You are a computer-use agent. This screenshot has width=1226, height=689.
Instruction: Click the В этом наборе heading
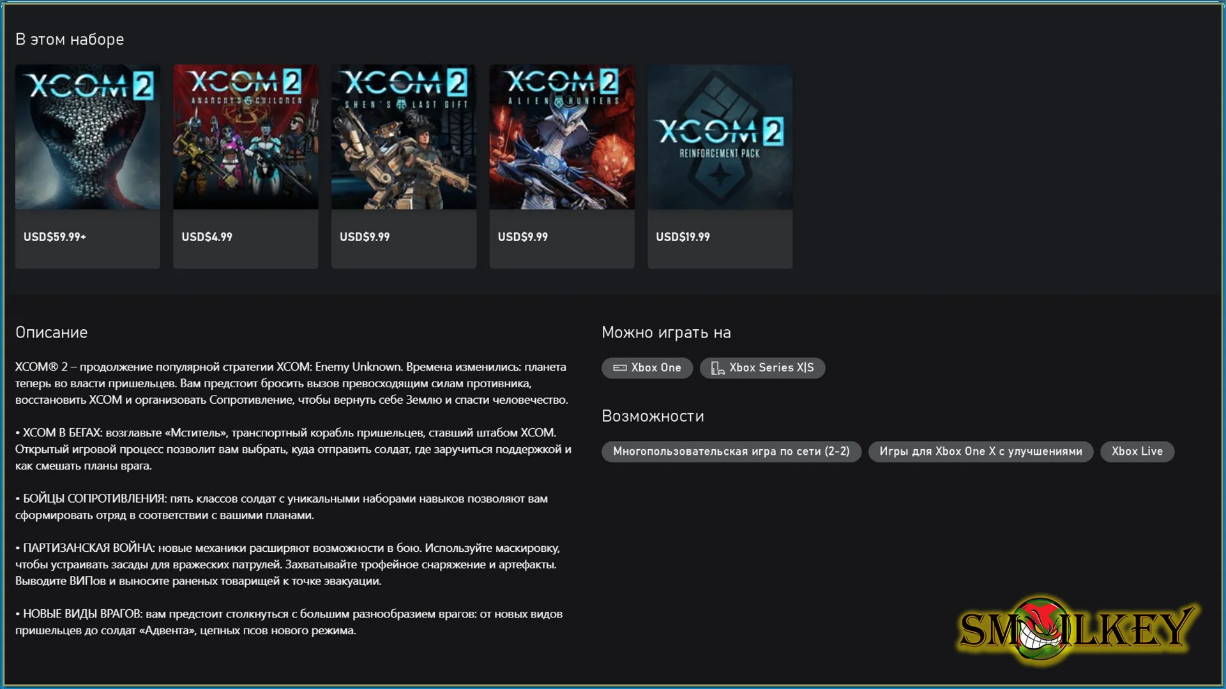[x=70, y=40]
